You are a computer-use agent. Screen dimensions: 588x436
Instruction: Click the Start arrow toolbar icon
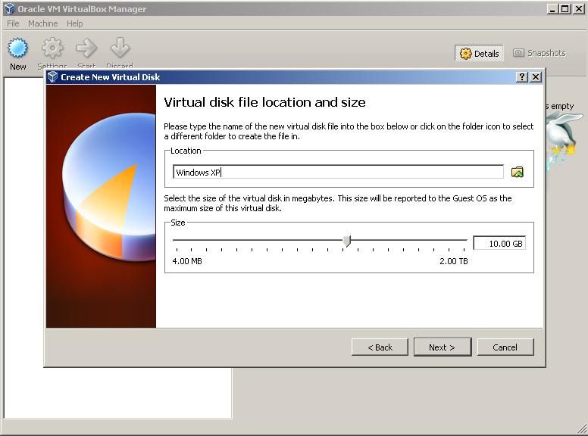coord(86,48)
